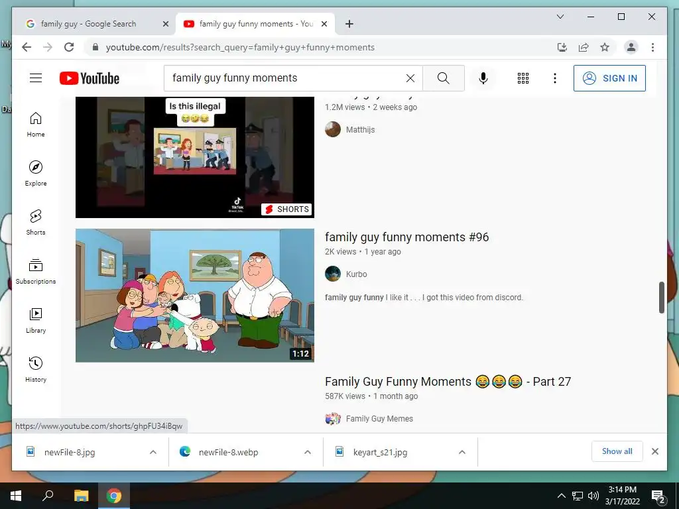
Task: Open History in the sidebar
Action: pos(36,370)
